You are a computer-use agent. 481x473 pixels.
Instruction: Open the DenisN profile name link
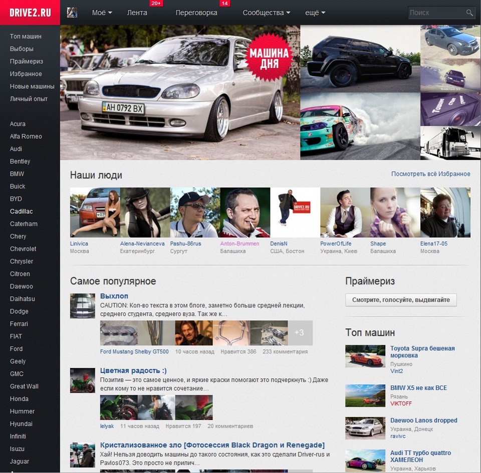point(279,244)
